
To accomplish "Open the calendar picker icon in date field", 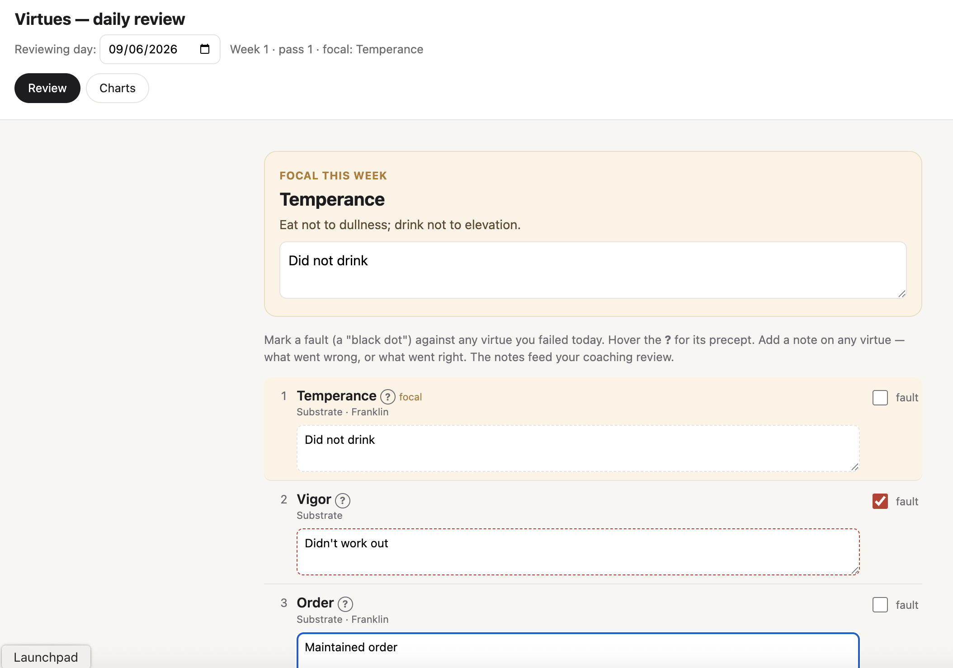I will click(205, 49).
